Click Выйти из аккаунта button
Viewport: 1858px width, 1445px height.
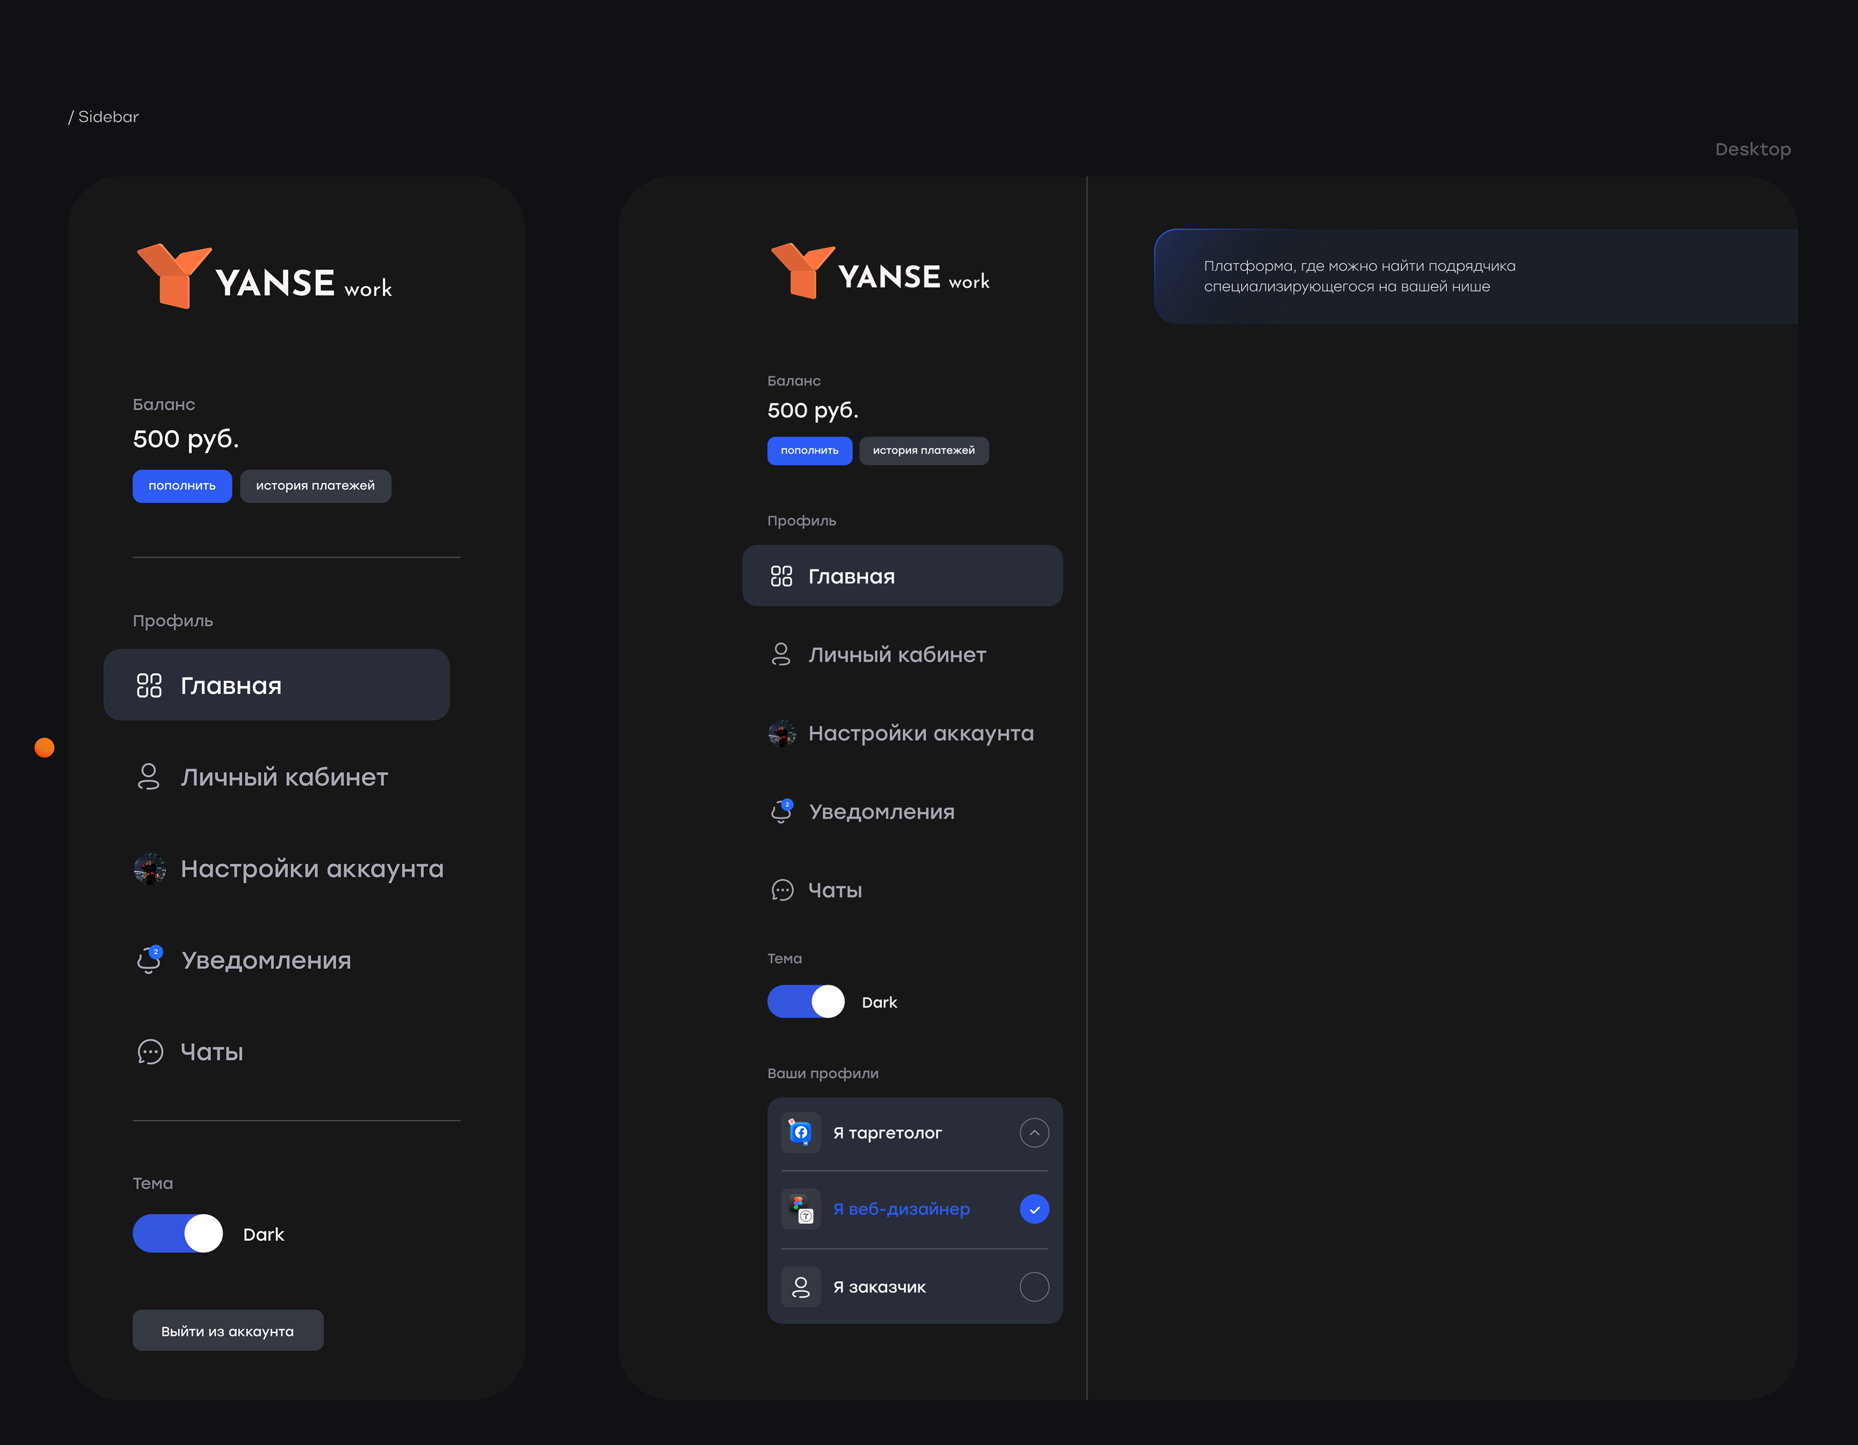click(x=228, y=1330)
